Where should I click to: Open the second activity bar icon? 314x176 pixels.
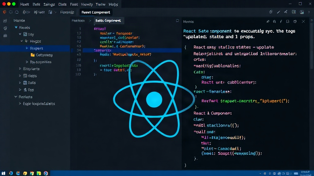(x=6, y=28)
